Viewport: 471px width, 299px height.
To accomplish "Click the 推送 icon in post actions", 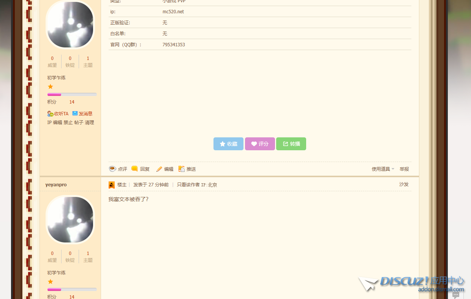I will [x=182, y=169].
